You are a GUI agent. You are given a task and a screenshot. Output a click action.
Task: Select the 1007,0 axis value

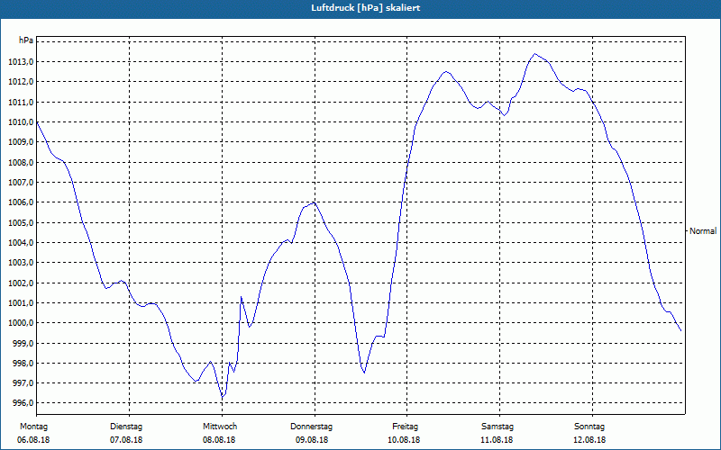click(x=21, y=183)
